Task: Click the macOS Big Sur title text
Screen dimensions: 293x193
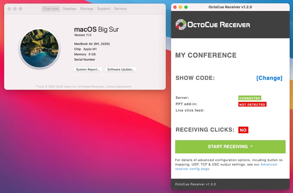Action: (97, 29)
